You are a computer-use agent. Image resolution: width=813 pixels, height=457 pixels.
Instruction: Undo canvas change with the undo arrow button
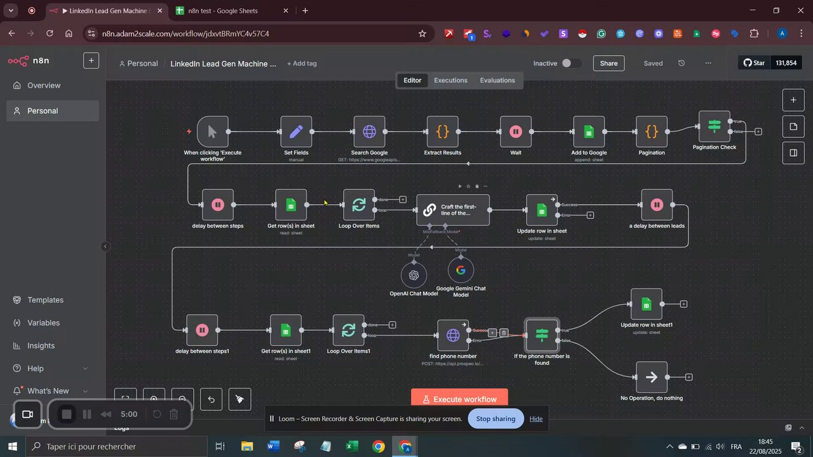coord(211,399)
